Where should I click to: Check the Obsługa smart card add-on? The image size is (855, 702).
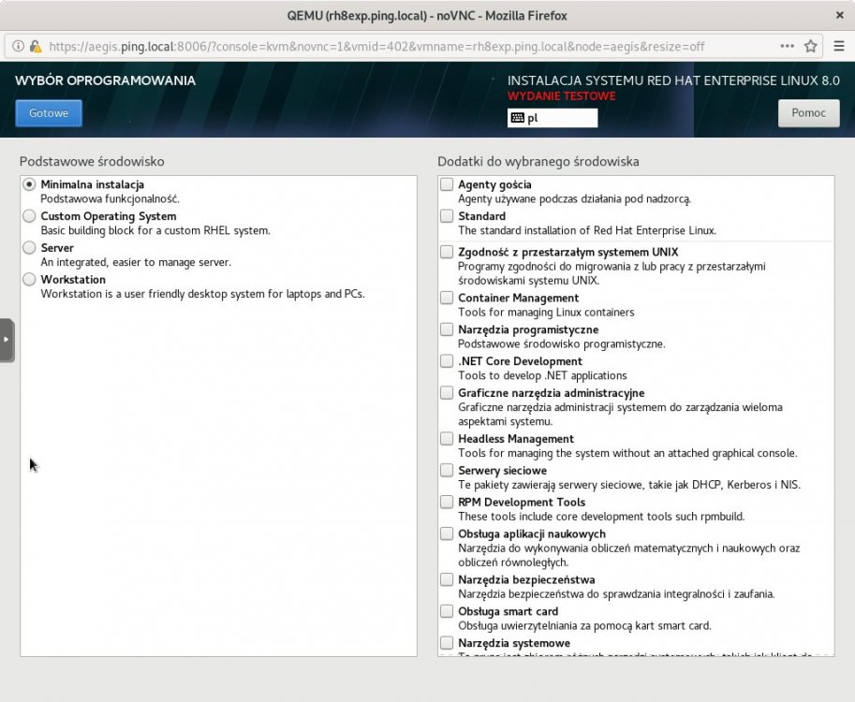pyautogui.click(x=447, y=610)
